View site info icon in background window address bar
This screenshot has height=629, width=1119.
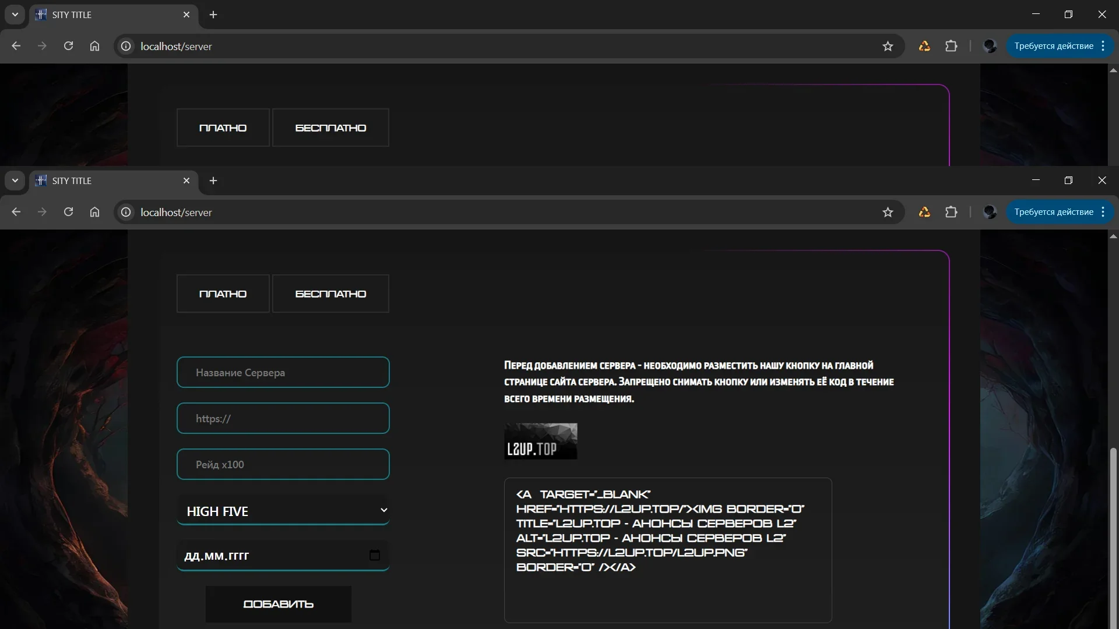(126, 46)
